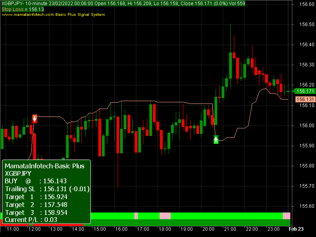Click the 18:00 time axis label
Screen dimensions: 316x237
click(165, 229)
